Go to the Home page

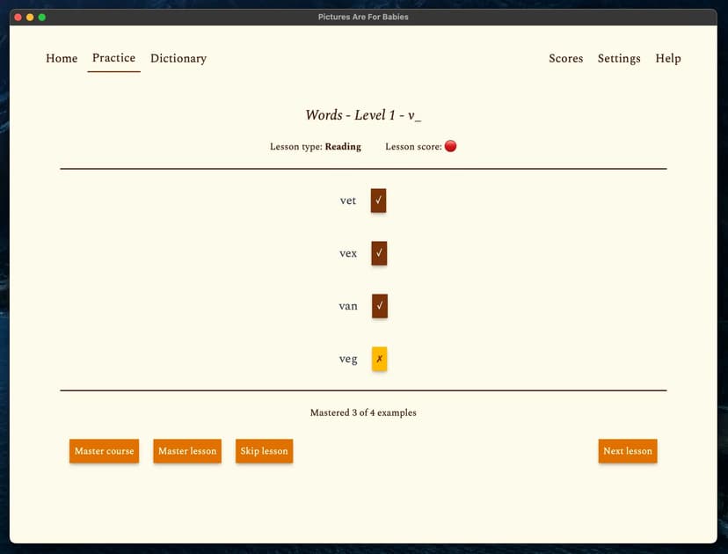pyautogui.click(x=62, y=58)
